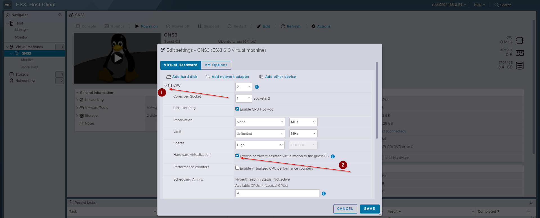This screenshot has height=218, width=540.
Task: Click the info icon beside CPU count
Action: tap(257, 87)
